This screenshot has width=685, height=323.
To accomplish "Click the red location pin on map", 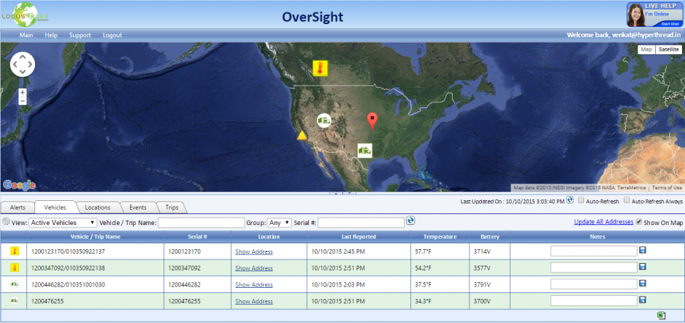I will tap(372, 121).
